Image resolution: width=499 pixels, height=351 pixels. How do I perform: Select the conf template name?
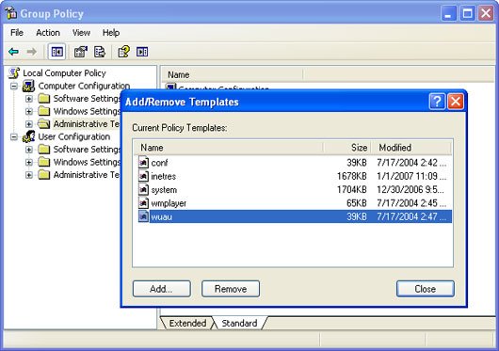[159, 163]
